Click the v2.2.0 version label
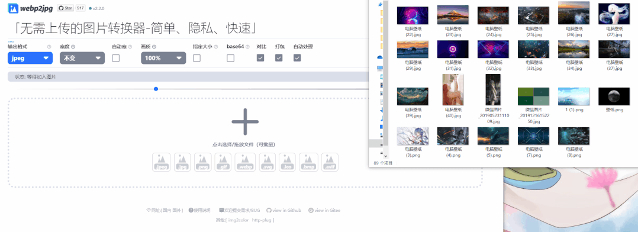638x232 pixels. pos(98,8)
